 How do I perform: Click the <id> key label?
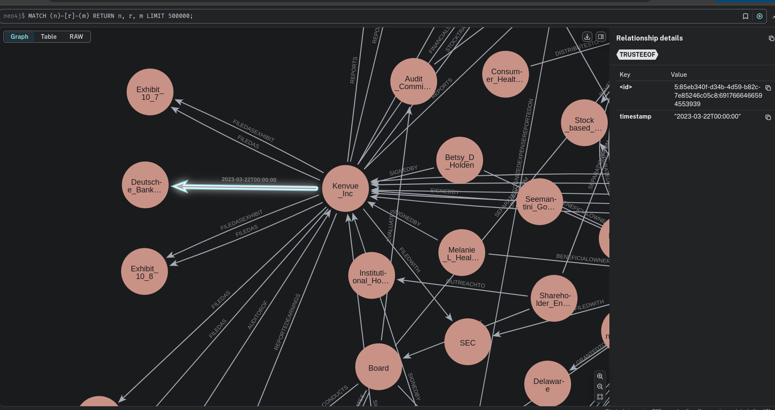tap(626, 87)
